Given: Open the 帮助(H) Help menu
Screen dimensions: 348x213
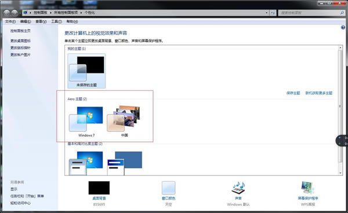Looking at the screenshot, I should [72, 21].
